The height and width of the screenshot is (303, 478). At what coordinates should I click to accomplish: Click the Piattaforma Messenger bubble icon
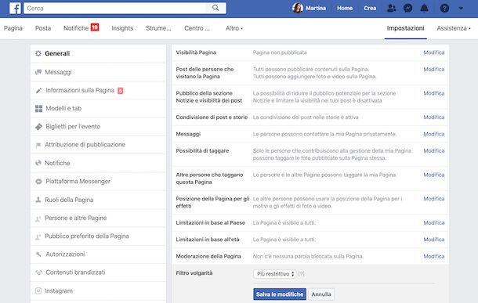[x=38, y=182]
